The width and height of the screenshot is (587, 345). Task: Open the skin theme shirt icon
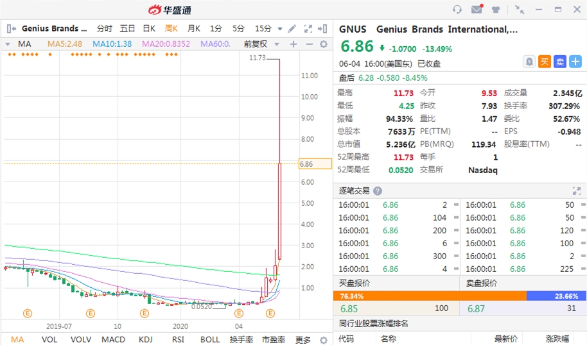tap(496, 10)
